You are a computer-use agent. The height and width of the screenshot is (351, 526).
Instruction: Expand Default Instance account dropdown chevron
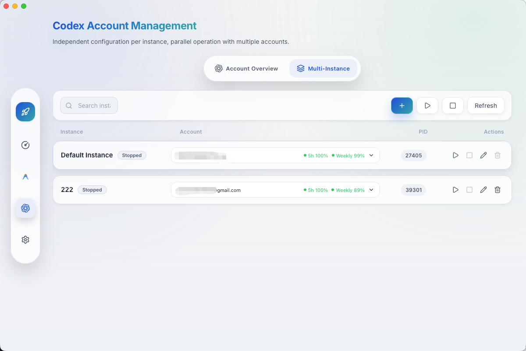371,155
